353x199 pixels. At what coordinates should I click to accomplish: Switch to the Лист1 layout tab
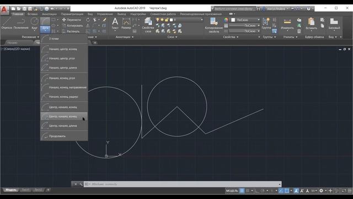tap(25, 190)
